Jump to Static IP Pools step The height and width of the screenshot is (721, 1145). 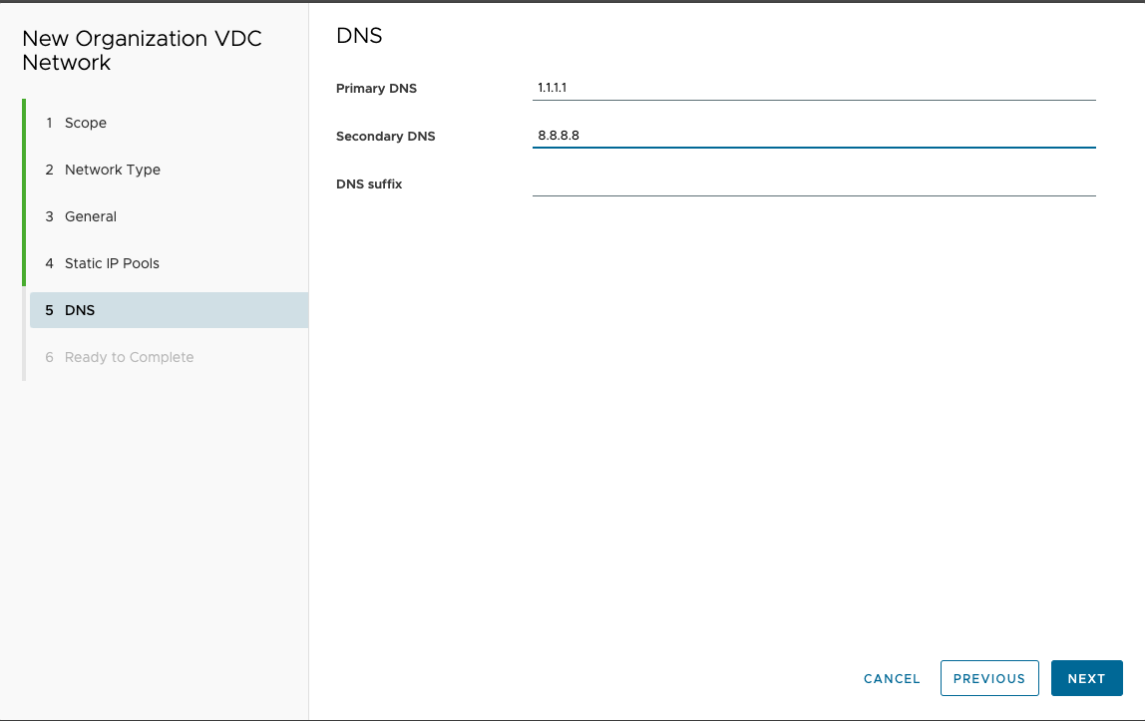(169, 263)
